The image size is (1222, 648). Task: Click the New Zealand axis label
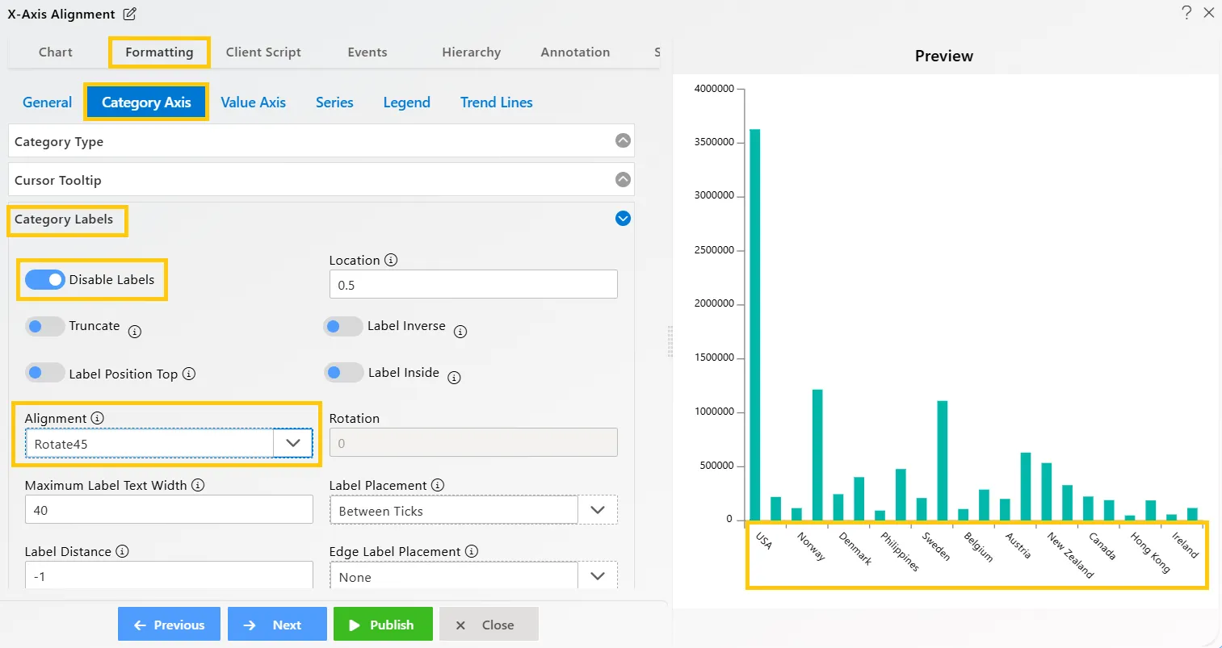pos(1070,554)
